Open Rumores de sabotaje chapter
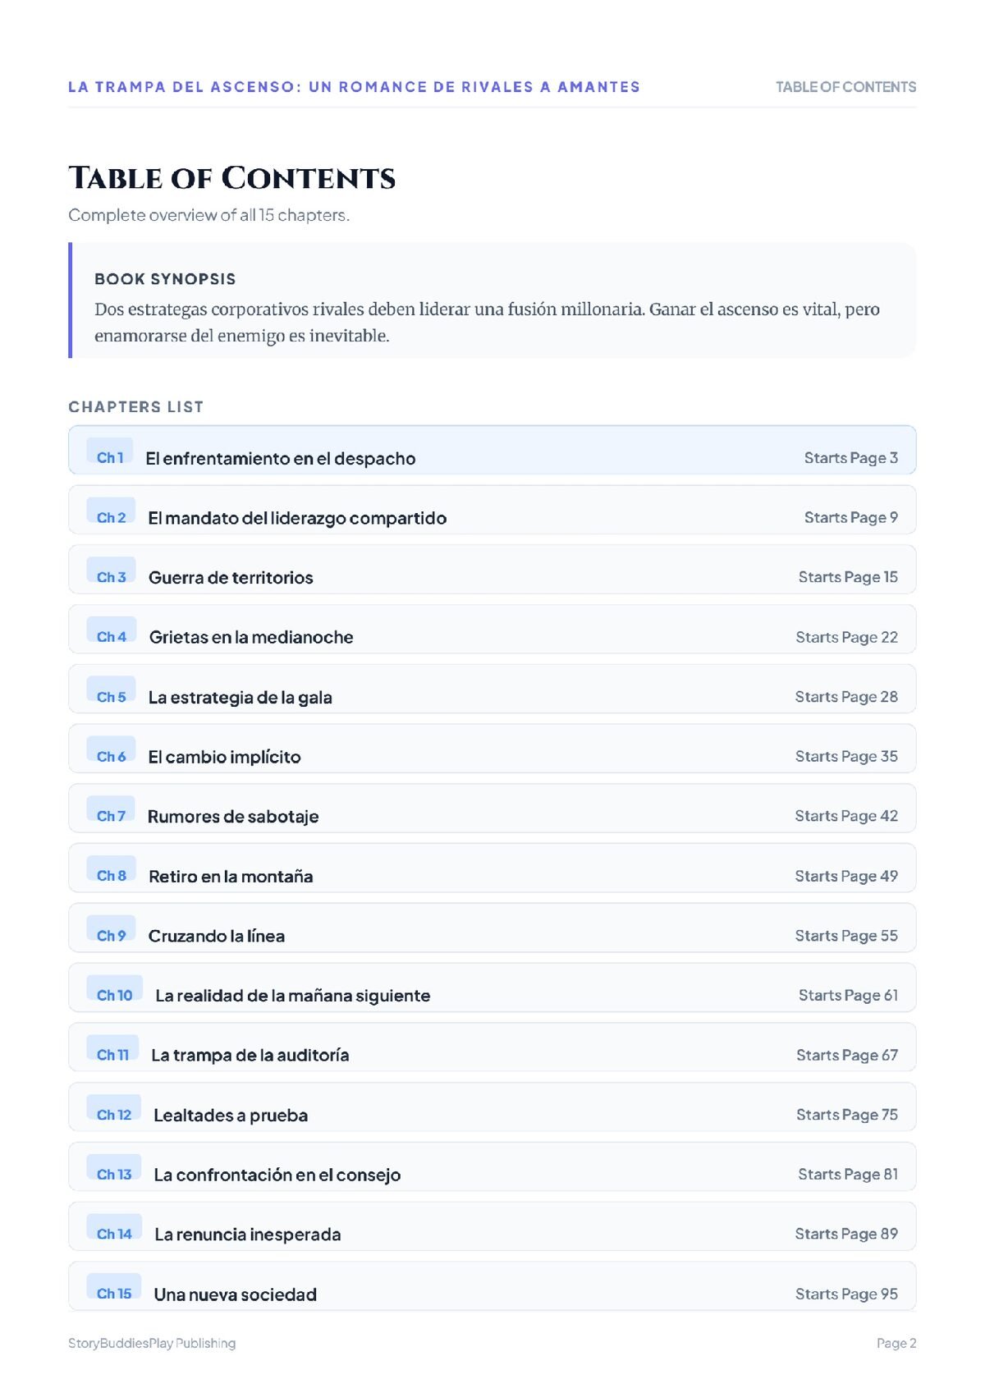985x1393 pixels. tap(492, 809)
